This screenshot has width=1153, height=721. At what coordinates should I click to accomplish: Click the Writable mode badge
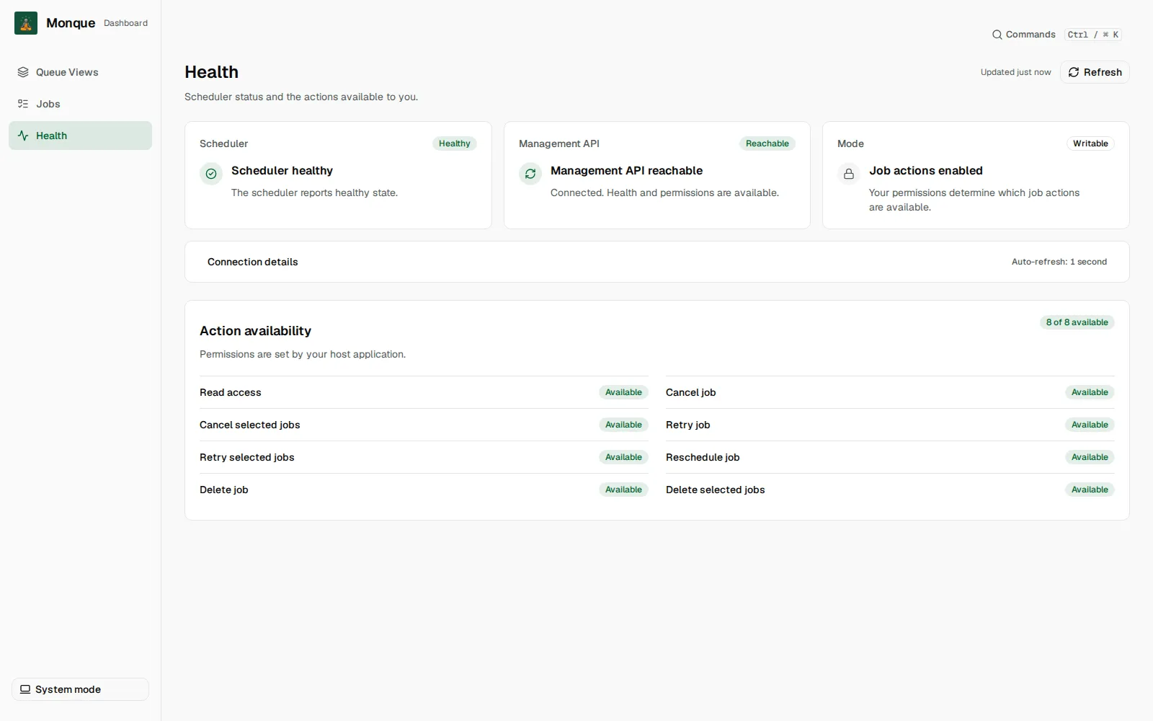1090,143
